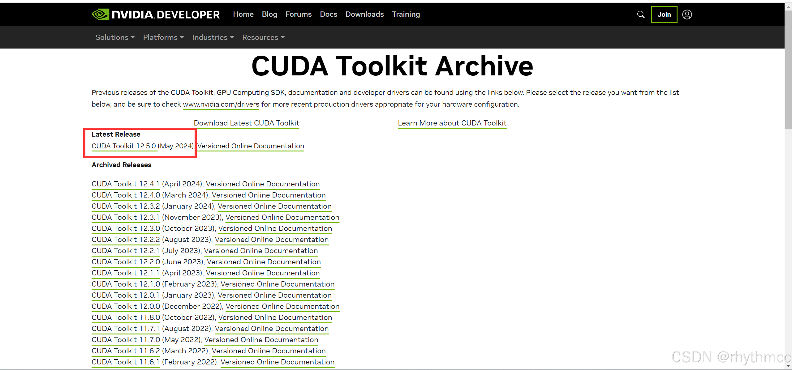792x370 pixels.
Task: Open the Forums nav item
Action: tap(299, 14)
